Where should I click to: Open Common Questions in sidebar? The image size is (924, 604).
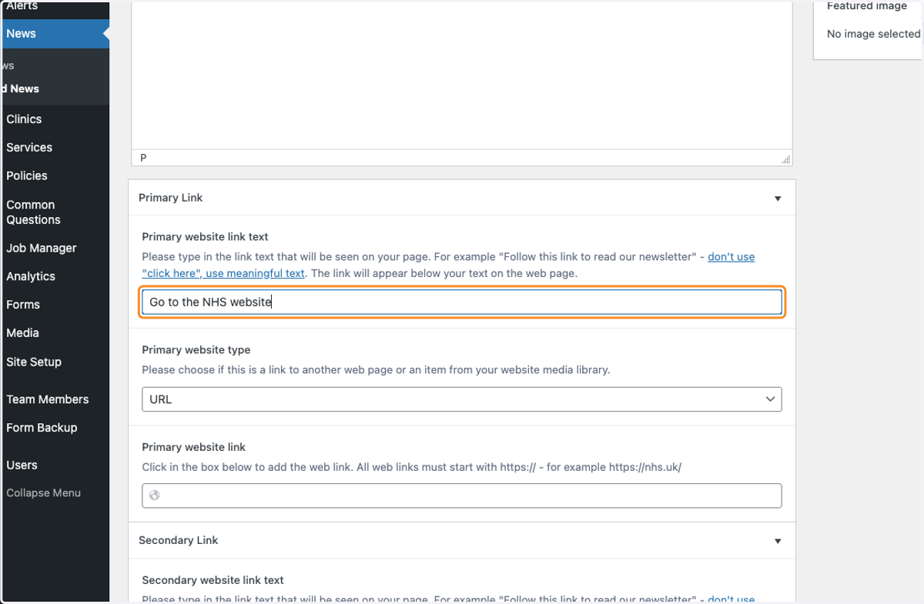[x=33, y=212]
